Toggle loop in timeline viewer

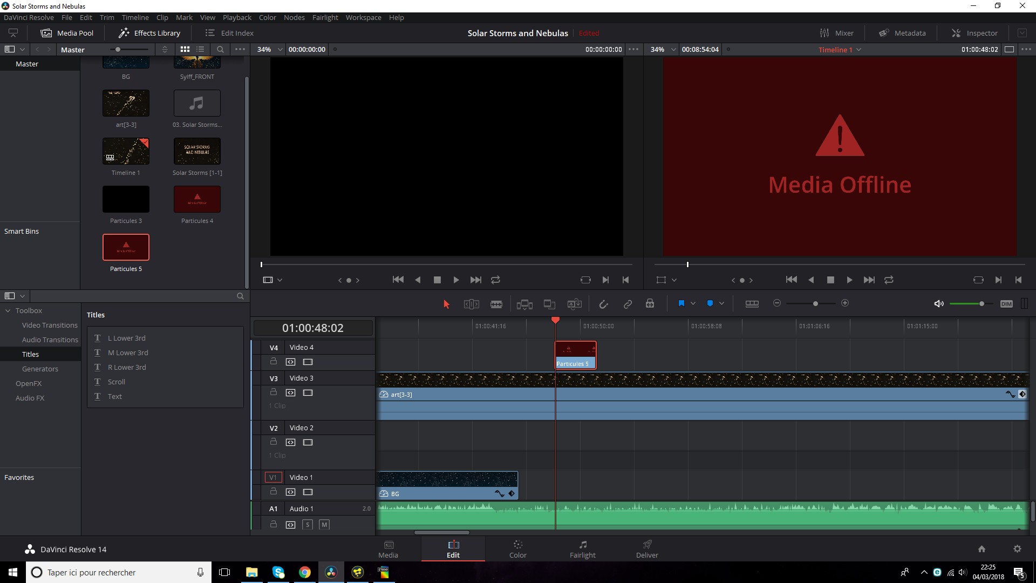(889, 280)
